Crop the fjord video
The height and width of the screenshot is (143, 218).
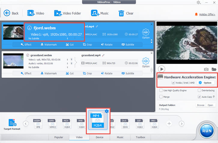(x=87, y=45)
